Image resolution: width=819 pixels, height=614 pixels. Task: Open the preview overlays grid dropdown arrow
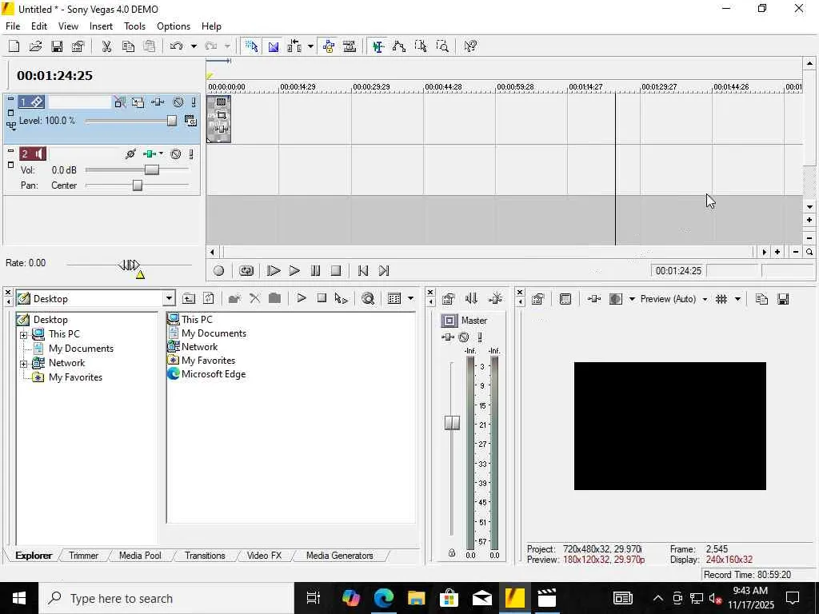point(737,299)
